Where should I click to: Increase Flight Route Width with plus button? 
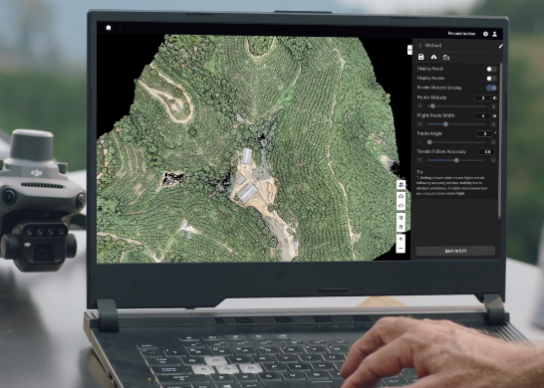click(x=493, y=124)
